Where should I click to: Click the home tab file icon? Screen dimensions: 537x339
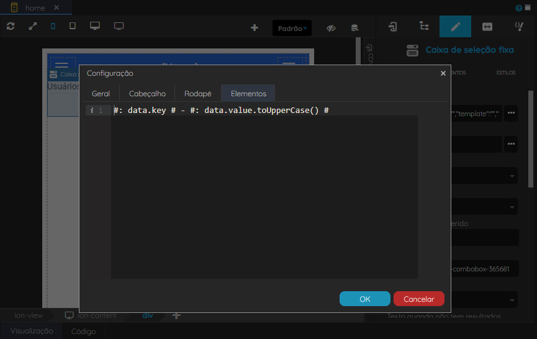(14, 7)
